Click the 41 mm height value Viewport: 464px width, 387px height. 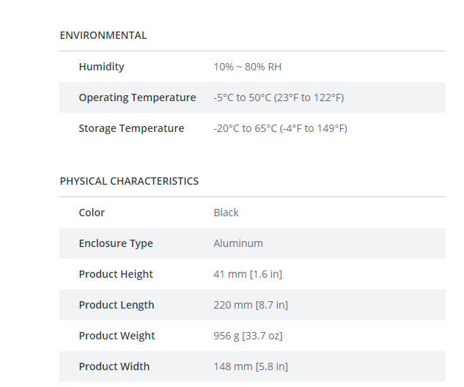248,274
